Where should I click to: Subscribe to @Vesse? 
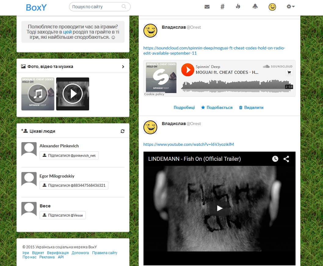click(63, 215)
